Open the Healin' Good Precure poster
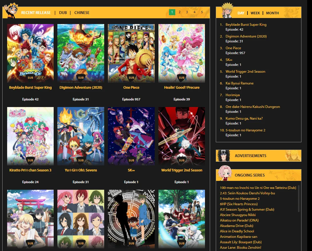The height and width of the screenshot is (251, 312). [182, 53]
